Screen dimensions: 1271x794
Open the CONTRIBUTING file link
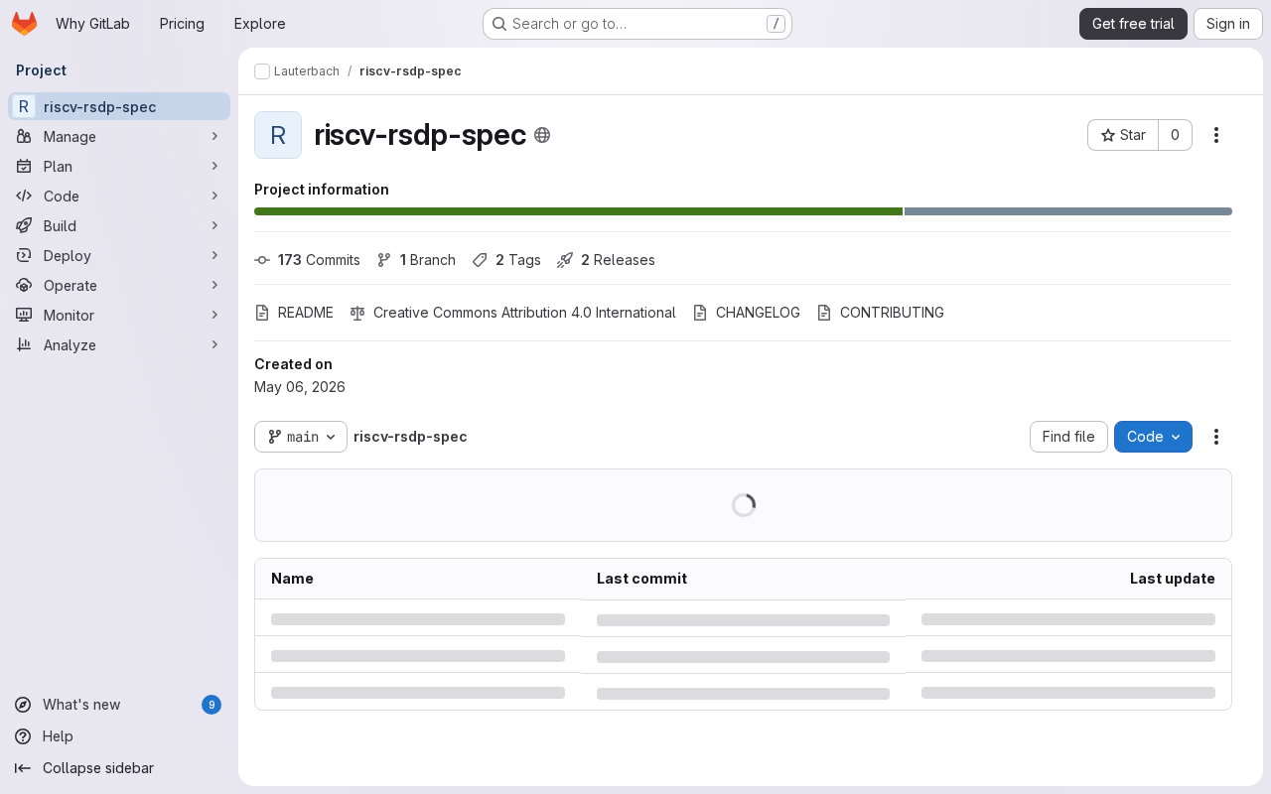coord(880,313)
